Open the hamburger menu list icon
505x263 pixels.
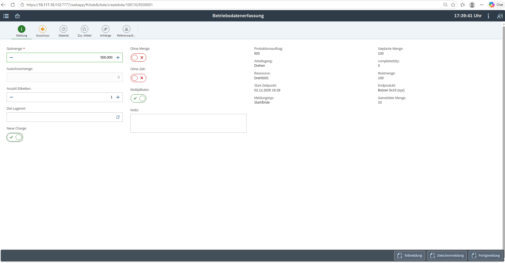tap(6, 16)
